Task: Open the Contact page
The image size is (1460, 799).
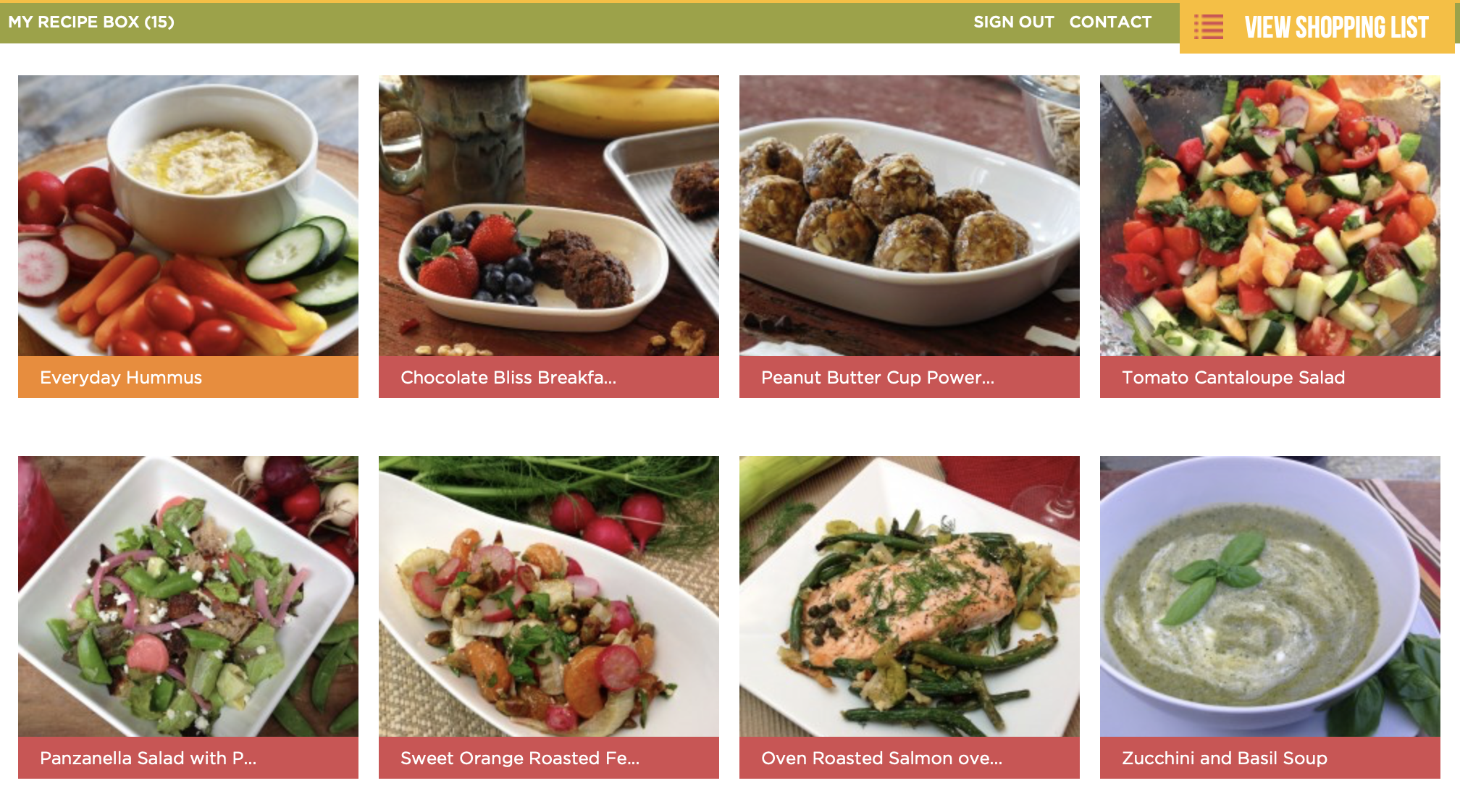Action: pos(1110,22)
